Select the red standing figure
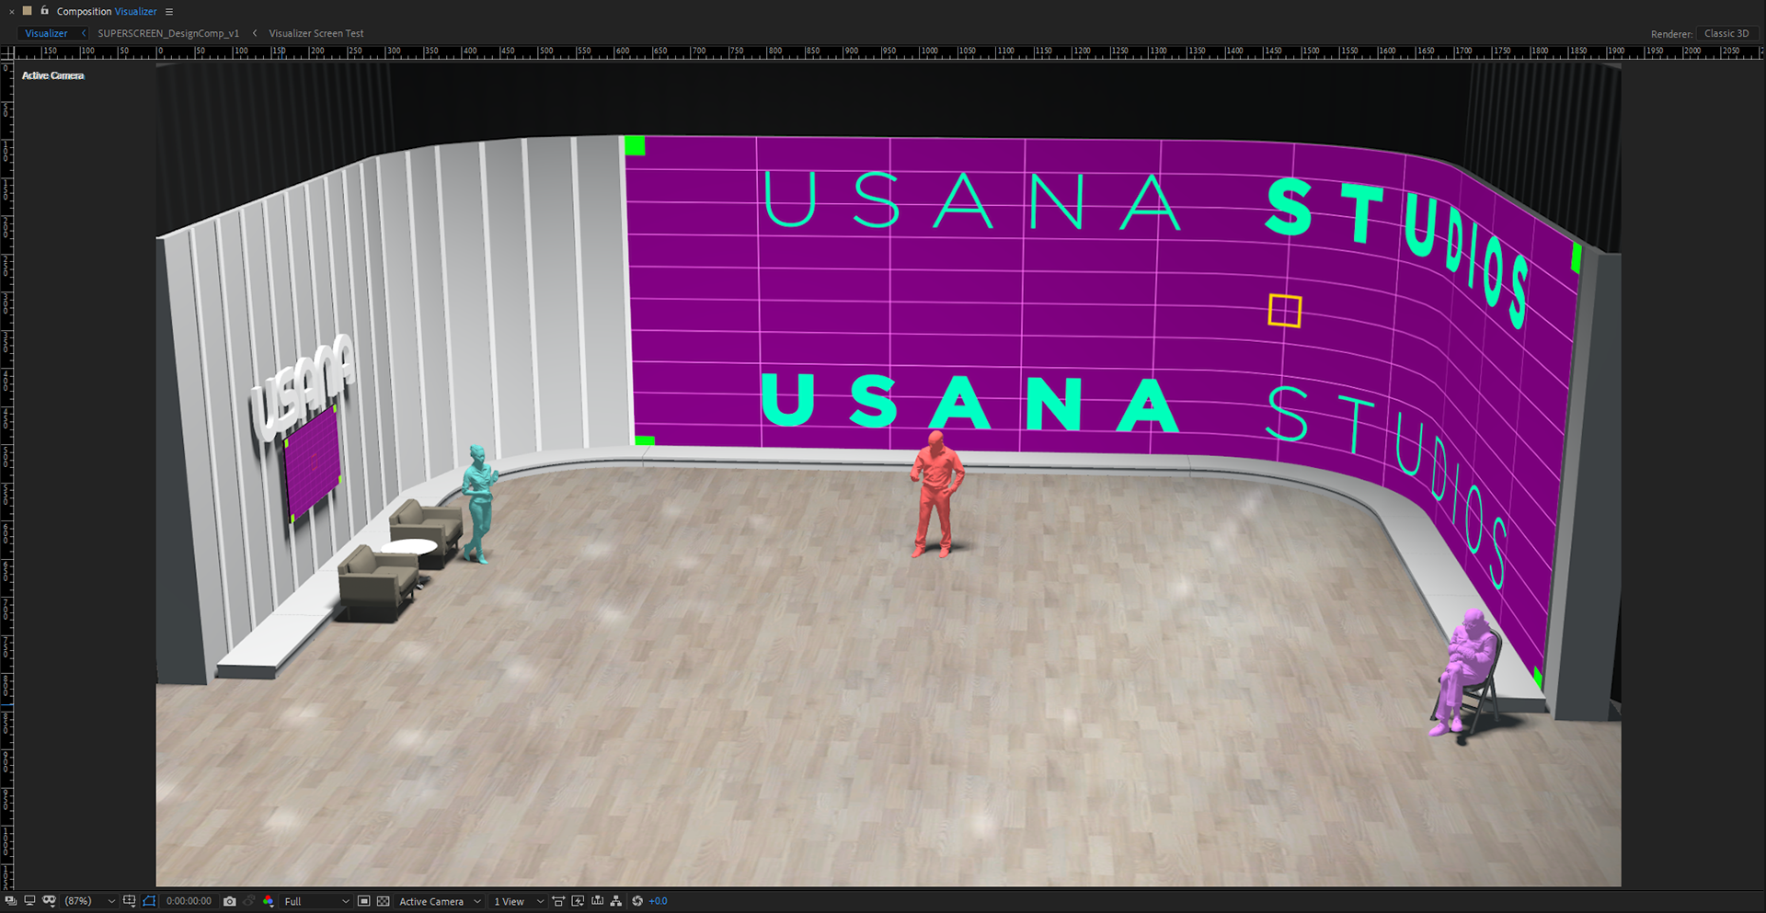Viewport: 1766px width, 913px height. click(937, 494)
